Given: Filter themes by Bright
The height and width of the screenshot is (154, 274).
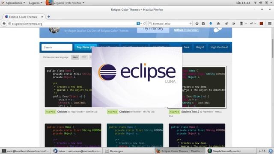Looking at the screenshot, I should 200,47.
